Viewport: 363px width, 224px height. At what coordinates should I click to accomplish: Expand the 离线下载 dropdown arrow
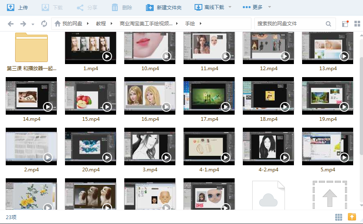tap(230, 7)
